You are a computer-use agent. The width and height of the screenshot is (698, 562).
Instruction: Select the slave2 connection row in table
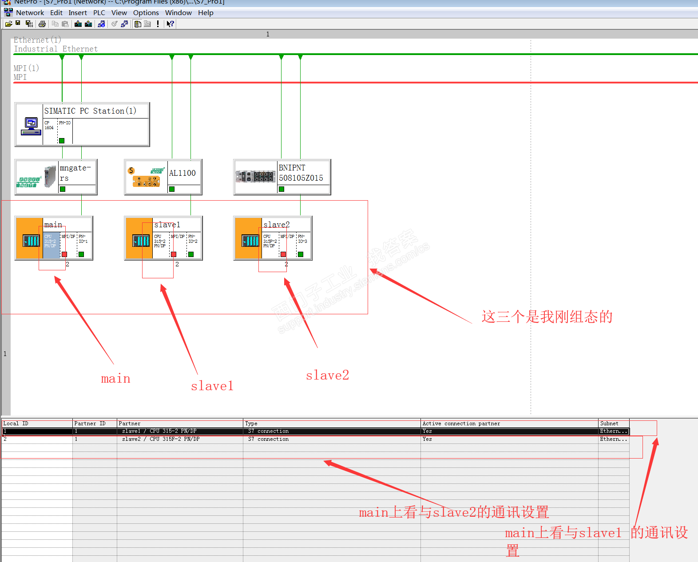click(x=315, y=439)
